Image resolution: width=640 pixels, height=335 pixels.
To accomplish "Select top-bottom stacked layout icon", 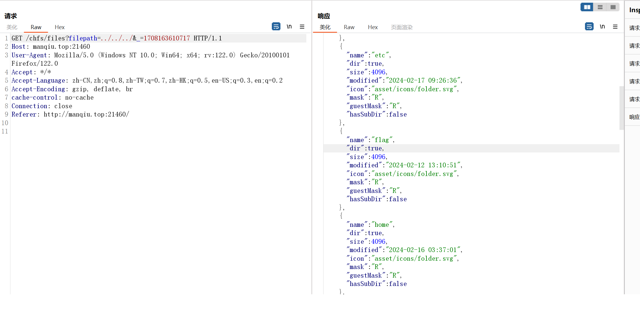I will [x=600, y=7].
